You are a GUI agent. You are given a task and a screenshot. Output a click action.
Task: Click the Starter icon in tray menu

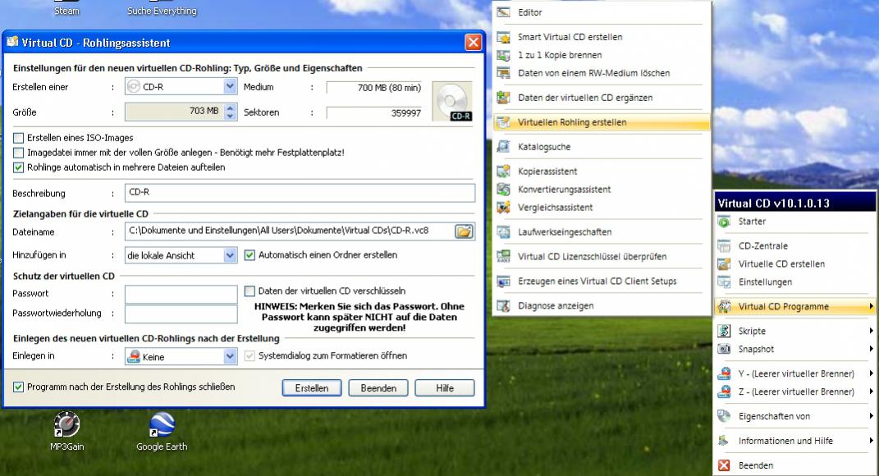coord(724,222)
